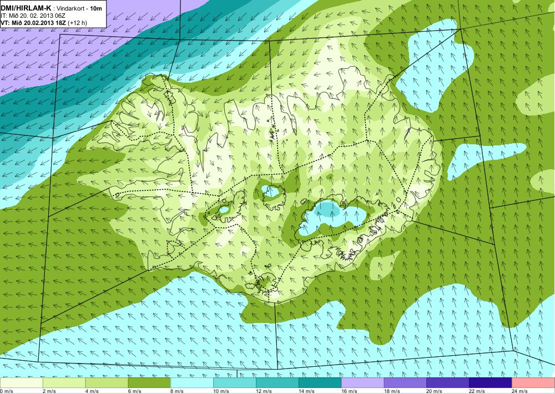
Task: Click the pink 24 m/s legend swatch
Action: tap(533, 383)
